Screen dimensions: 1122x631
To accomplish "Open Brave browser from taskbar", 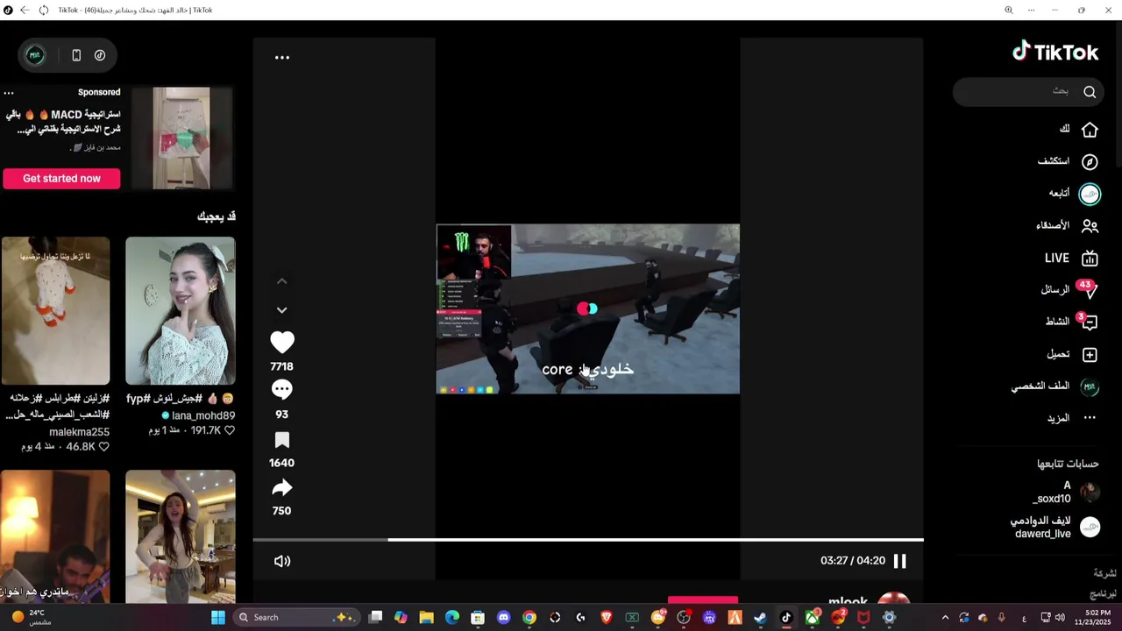I will (x=606, y=618).
